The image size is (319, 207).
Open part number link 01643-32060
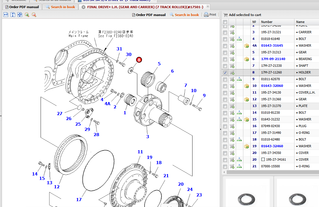coord(272,86)
